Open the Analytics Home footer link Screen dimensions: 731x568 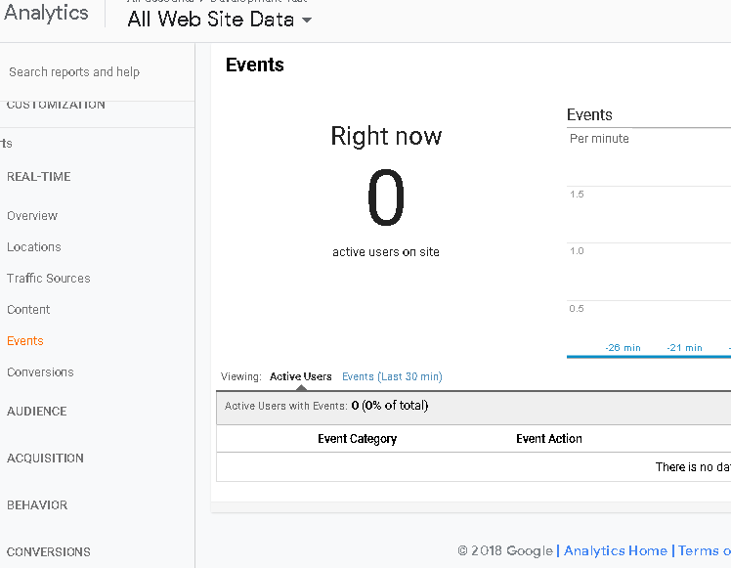click(x=615, y=551)
